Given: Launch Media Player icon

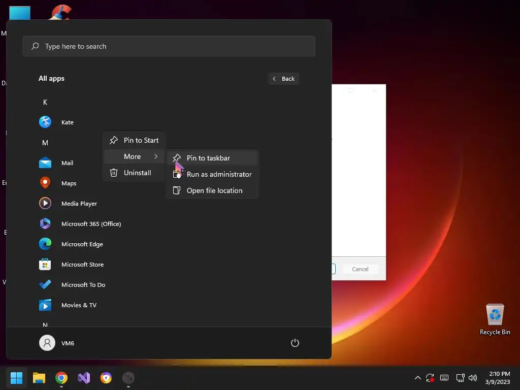Looking at the screenshot, I should pos(45,203).
